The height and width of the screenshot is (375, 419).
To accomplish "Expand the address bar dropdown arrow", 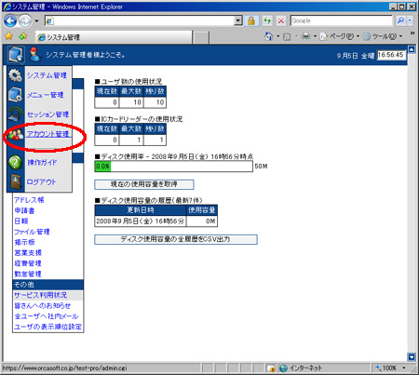I will tap(238, 20).
